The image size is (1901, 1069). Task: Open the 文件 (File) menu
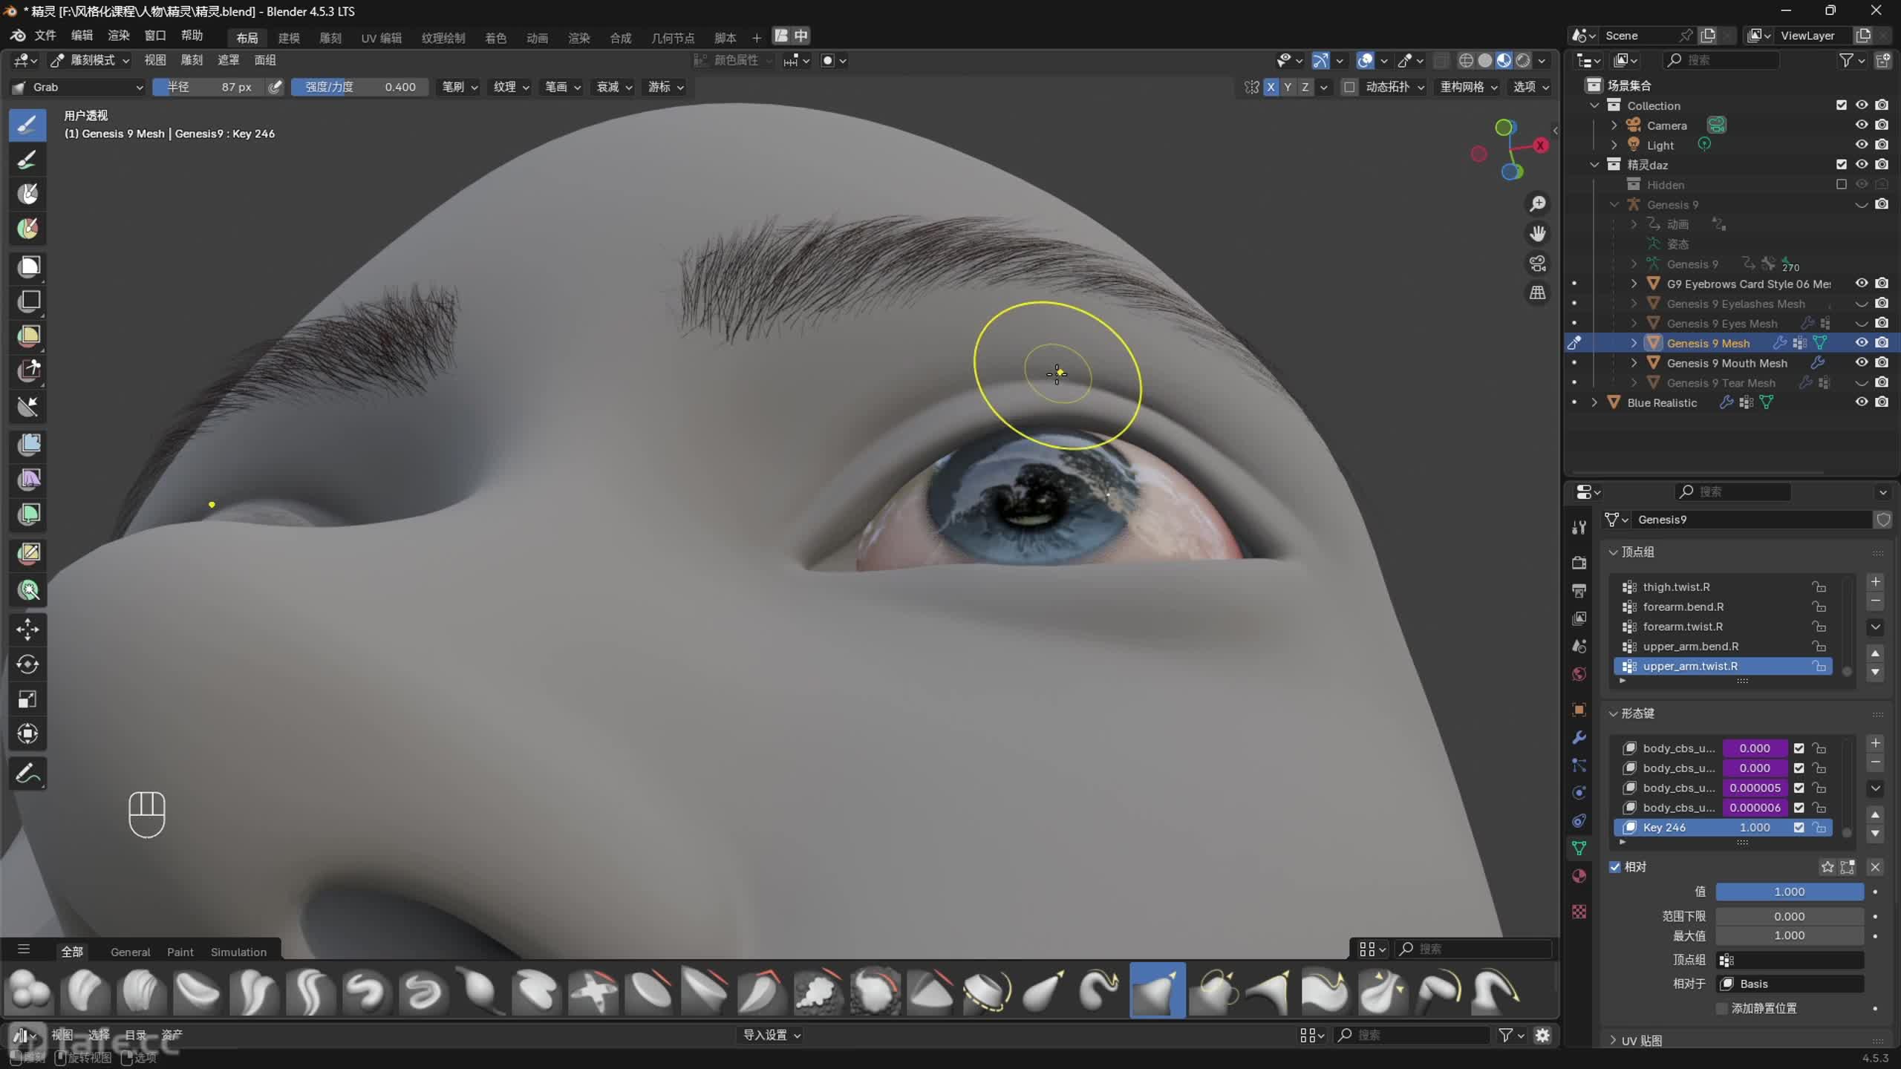(x=45, y=36)
